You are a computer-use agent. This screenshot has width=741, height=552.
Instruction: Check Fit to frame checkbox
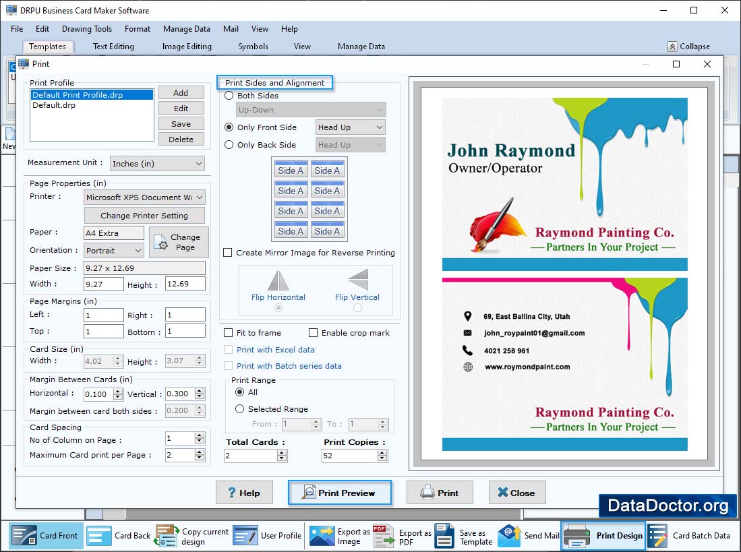pos(229,333)
